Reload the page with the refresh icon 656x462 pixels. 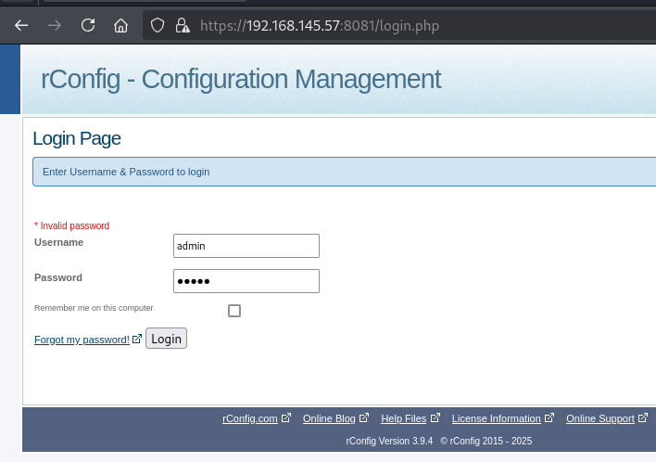[88, 25]
